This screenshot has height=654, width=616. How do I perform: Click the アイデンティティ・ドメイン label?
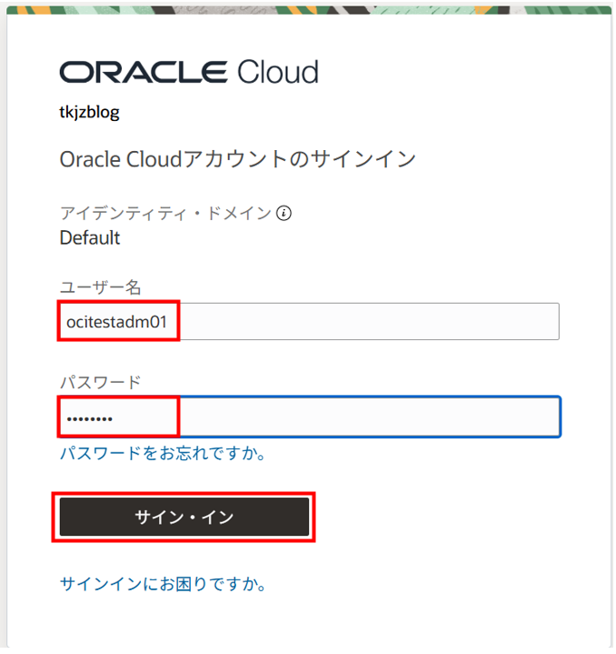click(165, 214)
